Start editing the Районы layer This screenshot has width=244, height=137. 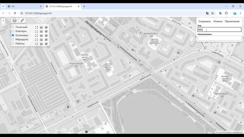click(x=46, y=44)
